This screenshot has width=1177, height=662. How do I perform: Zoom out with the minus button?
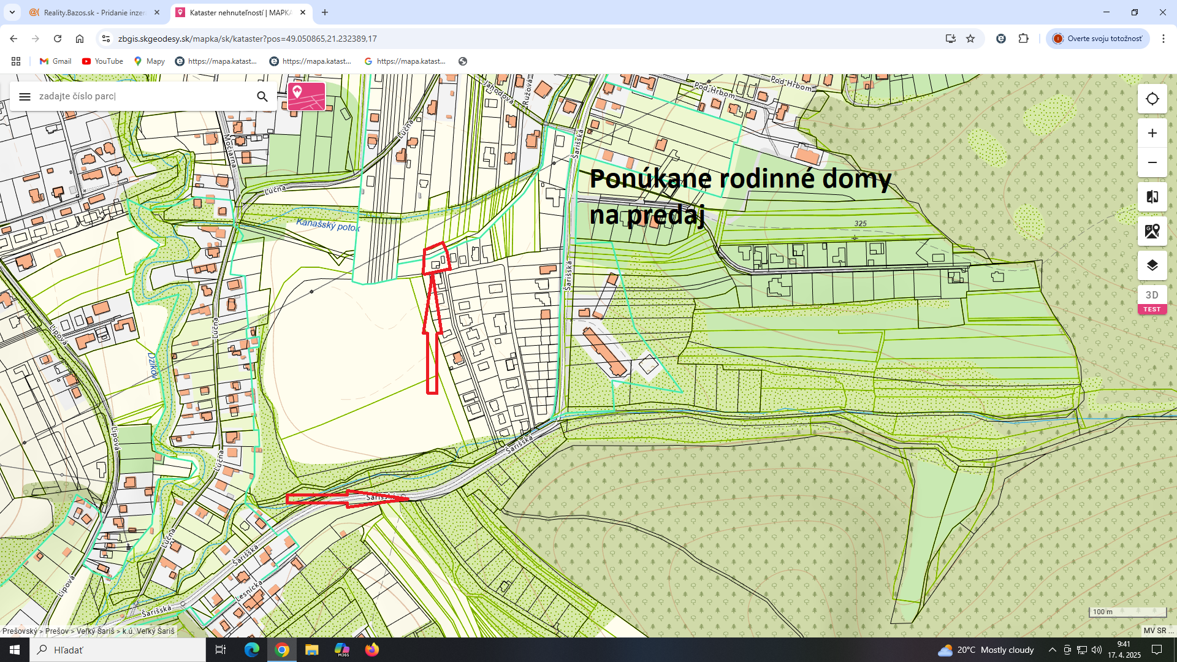tap(1152, 162)
